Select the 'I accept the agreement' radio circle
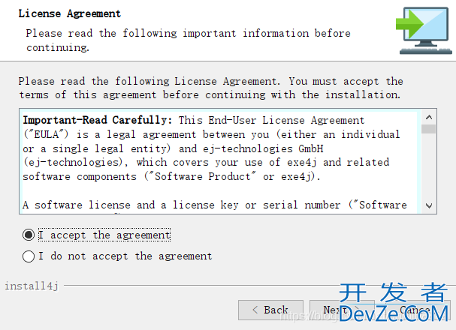Viewport: 456px width, 330px height. 29,235
